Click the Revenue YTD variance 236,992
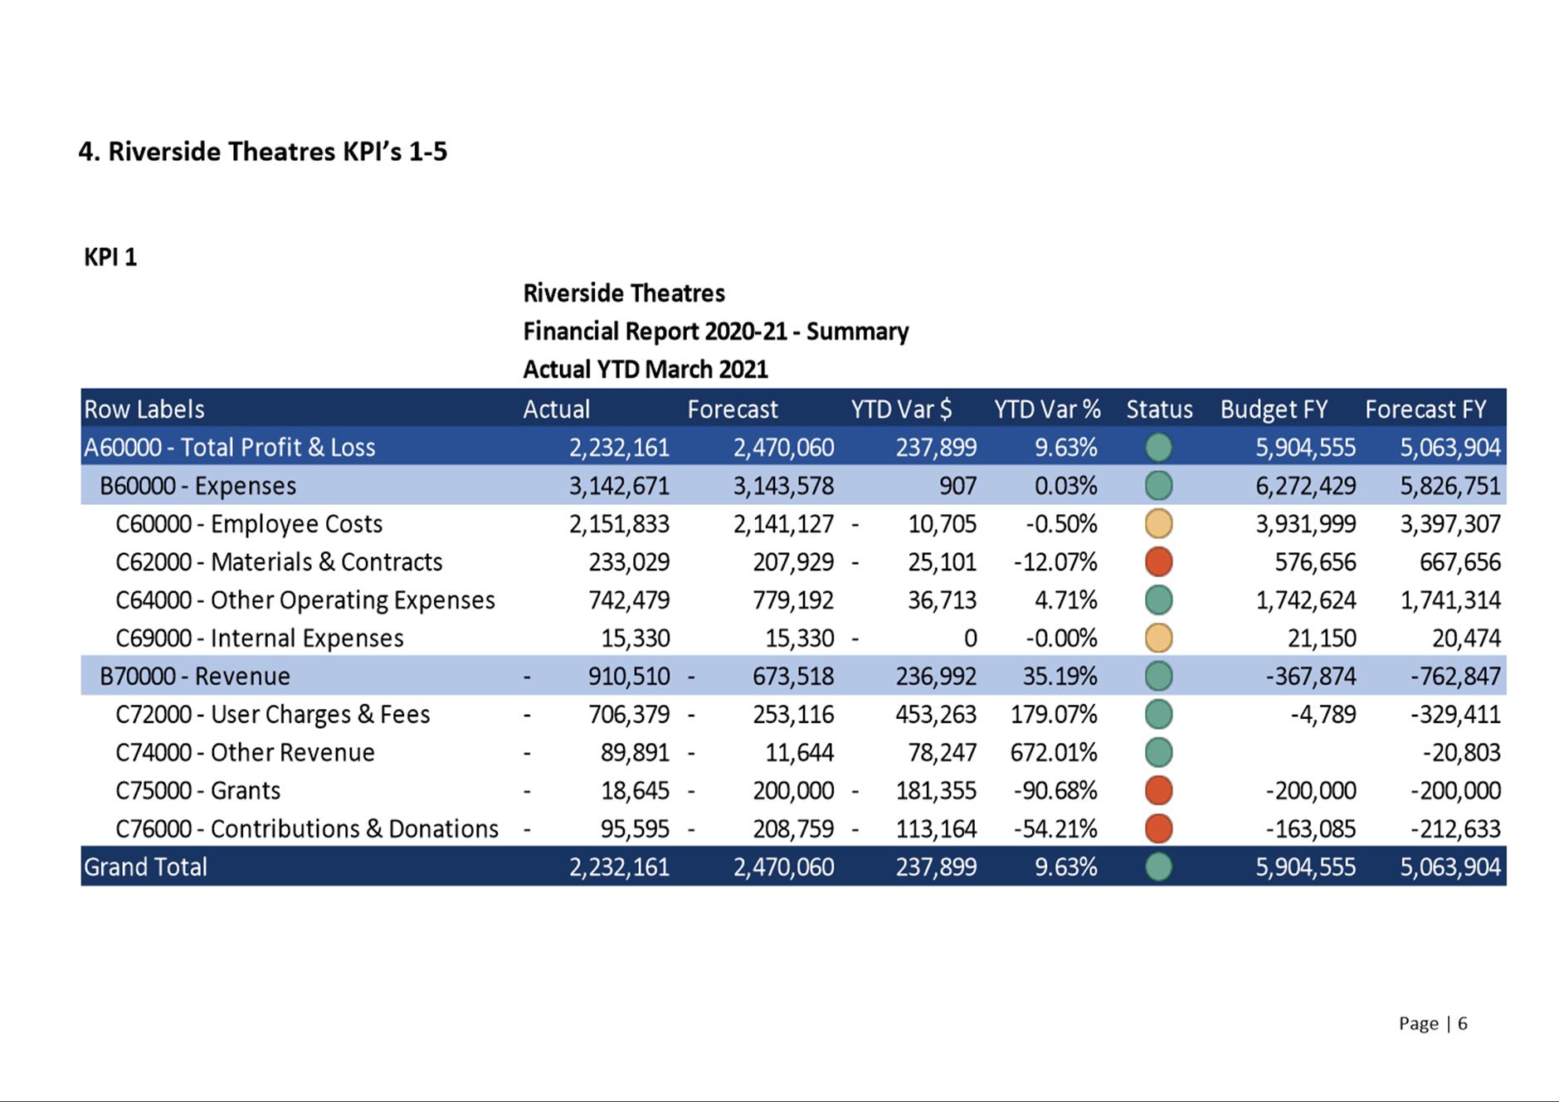The height and width of the screenshot is (1102, 1559). point(936,677)
